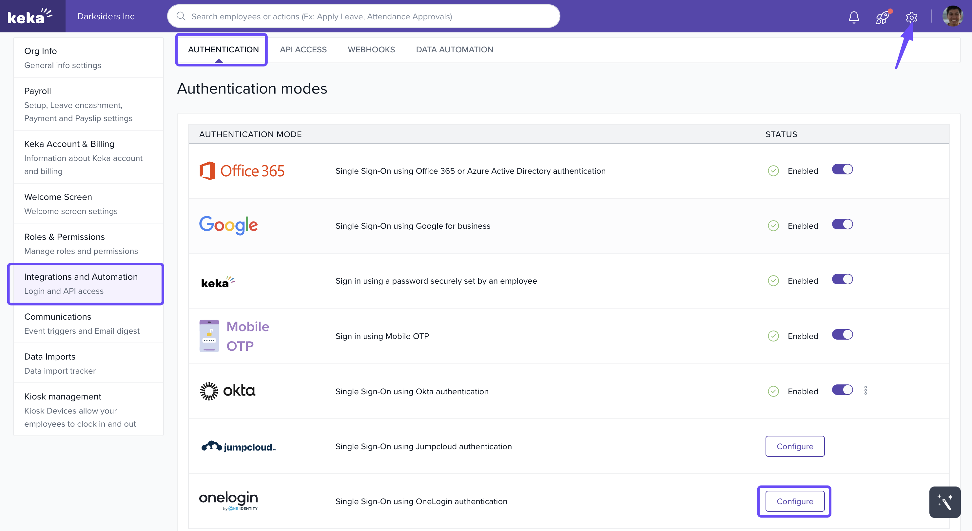This screenshot has height=531, width=972.
Task: Configure OneLogin authentication
Action: 795,501
